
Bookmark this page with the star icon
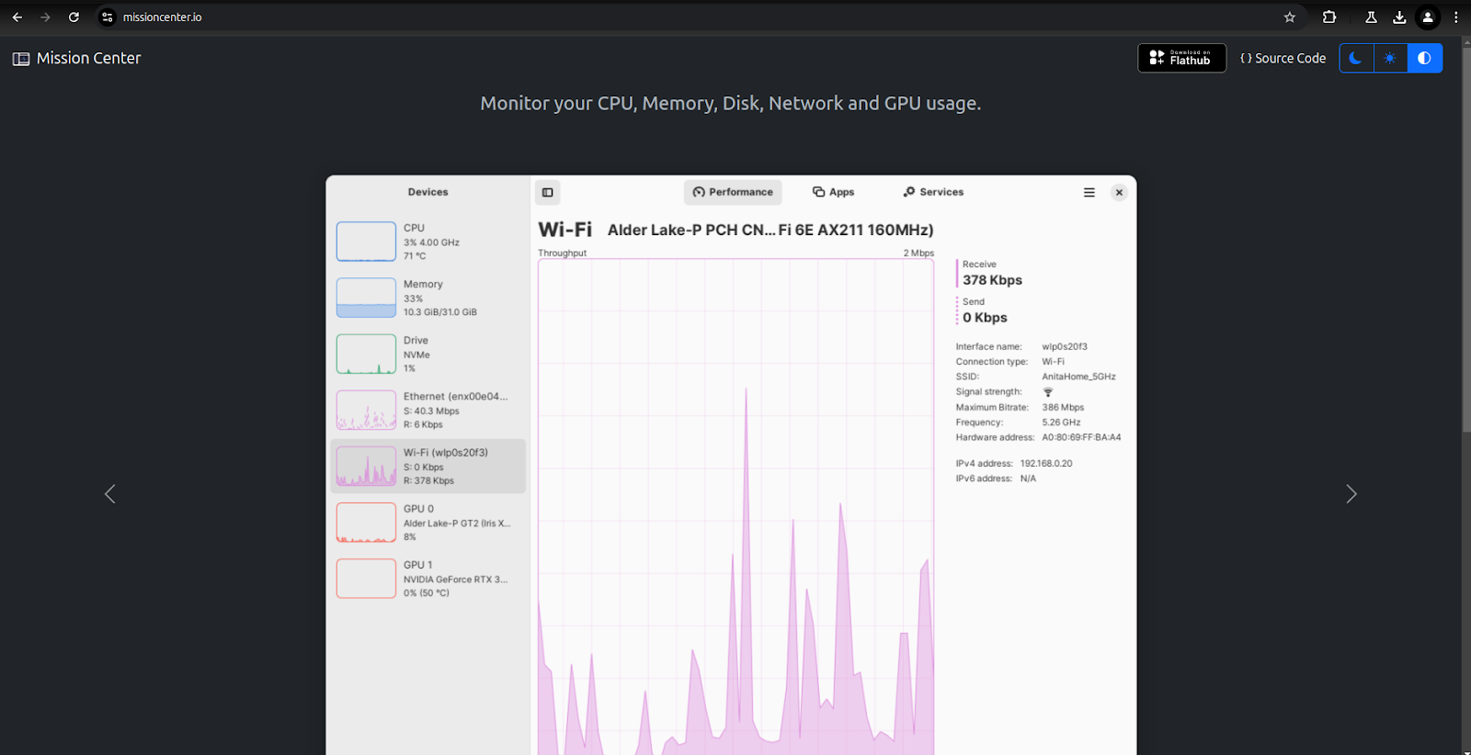(x=1290, y=17)
